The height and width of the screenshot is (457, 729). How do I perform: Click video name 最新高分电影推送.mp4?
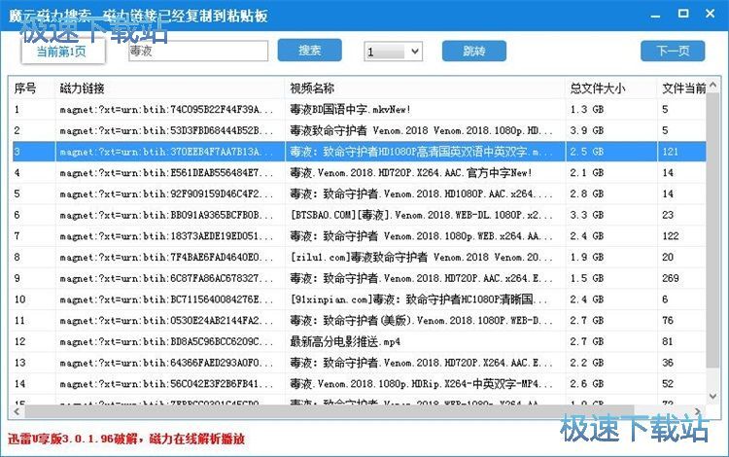click(x=345, y=341)
